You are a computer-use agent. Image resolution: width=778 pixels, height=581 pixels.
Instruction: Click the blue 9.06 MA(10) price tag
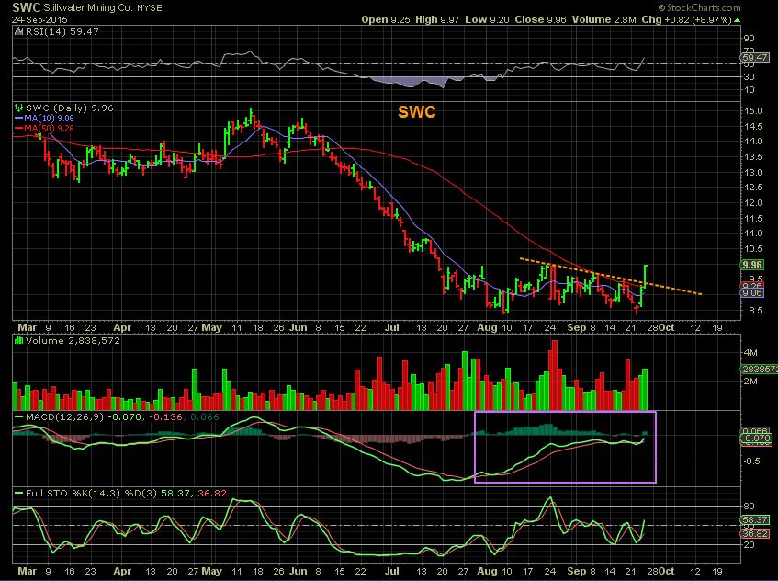point(752,293)
